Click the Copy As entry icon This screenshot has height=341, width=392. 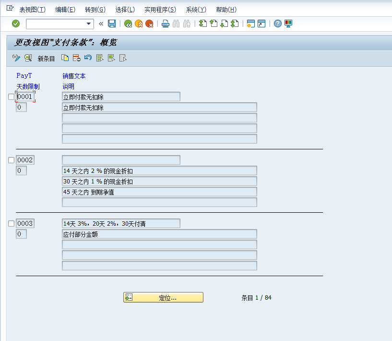tap(65, 58)
